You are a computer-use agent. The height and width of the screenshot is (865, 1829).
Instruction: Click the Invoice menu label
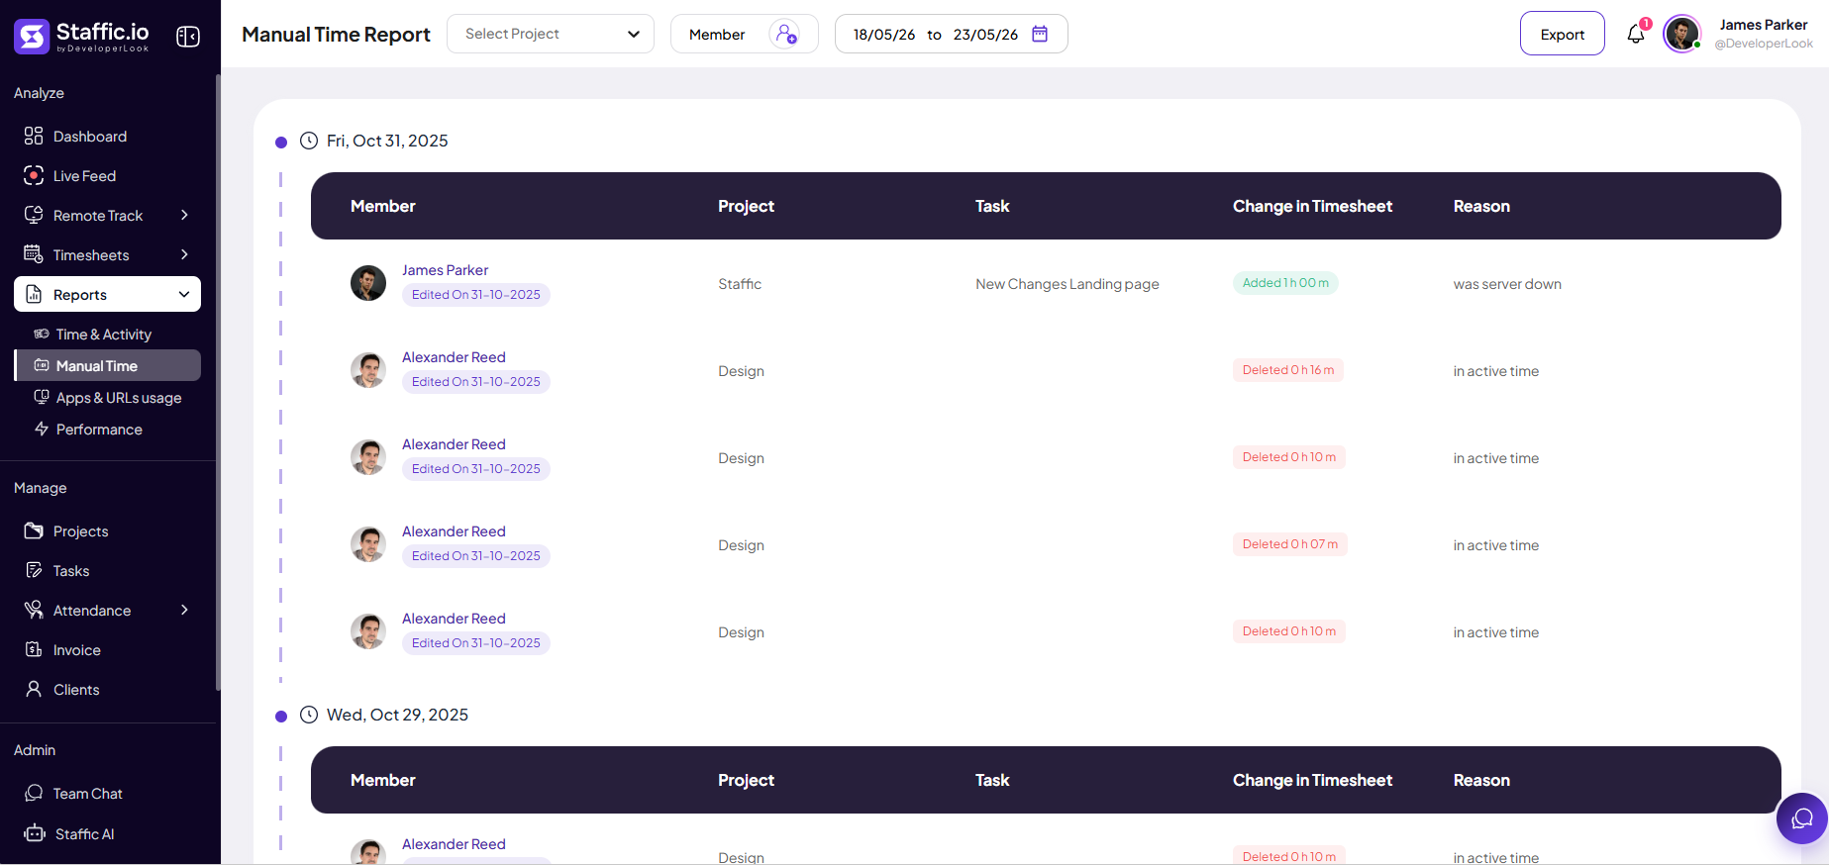[77, 649]
